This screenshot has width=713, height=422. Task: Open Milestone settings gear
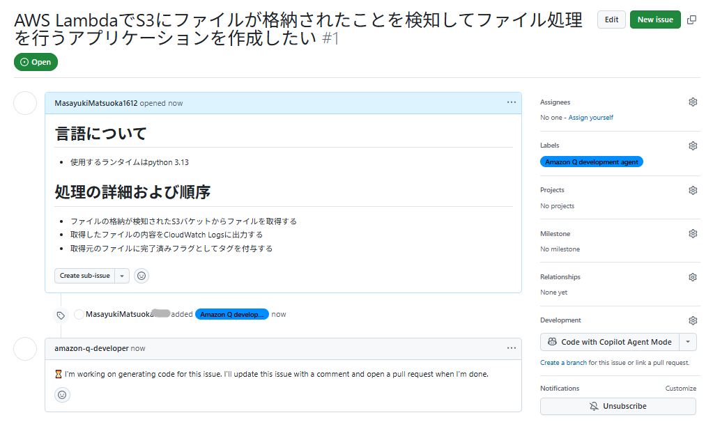pos(693,233)
